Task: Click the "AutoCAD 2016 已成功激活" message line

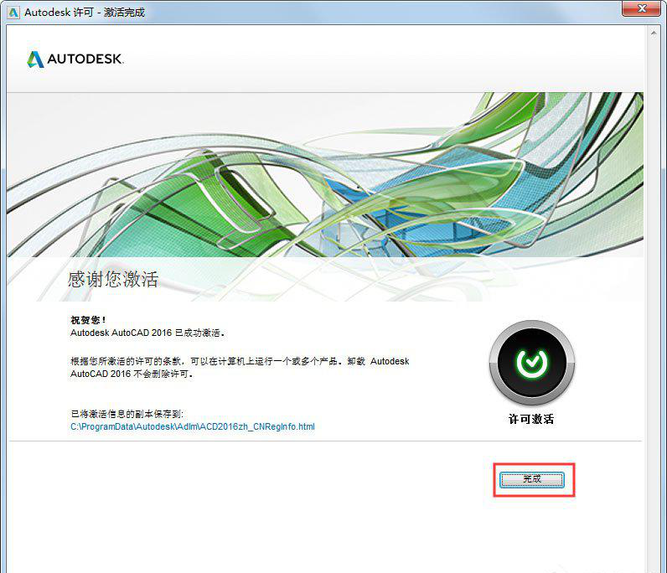Action: click(147, 332)
